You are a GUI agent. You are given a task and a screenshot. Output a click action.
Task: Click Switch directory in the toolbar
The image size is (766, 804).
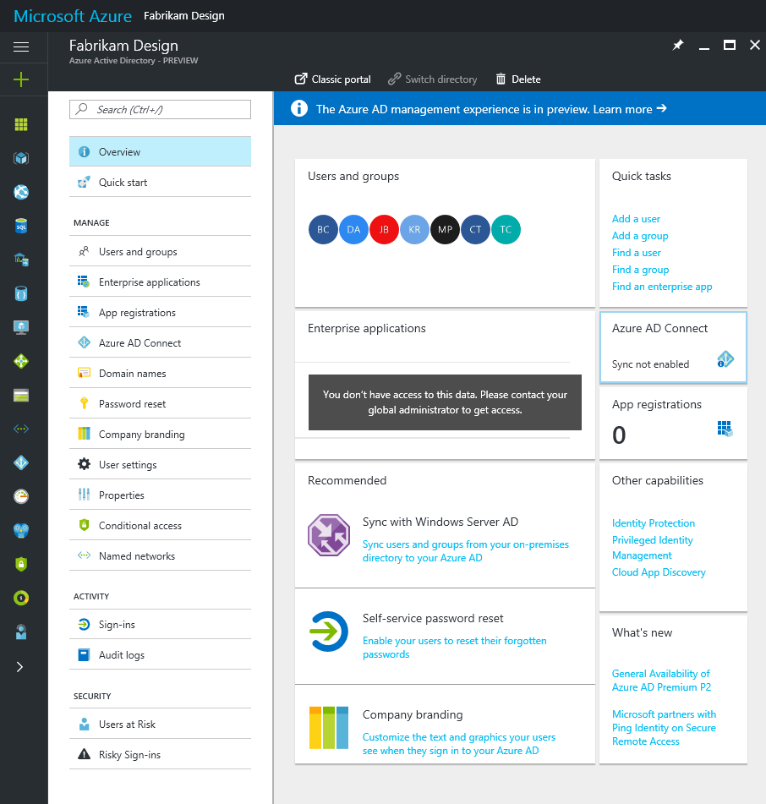tap(432, 79)
